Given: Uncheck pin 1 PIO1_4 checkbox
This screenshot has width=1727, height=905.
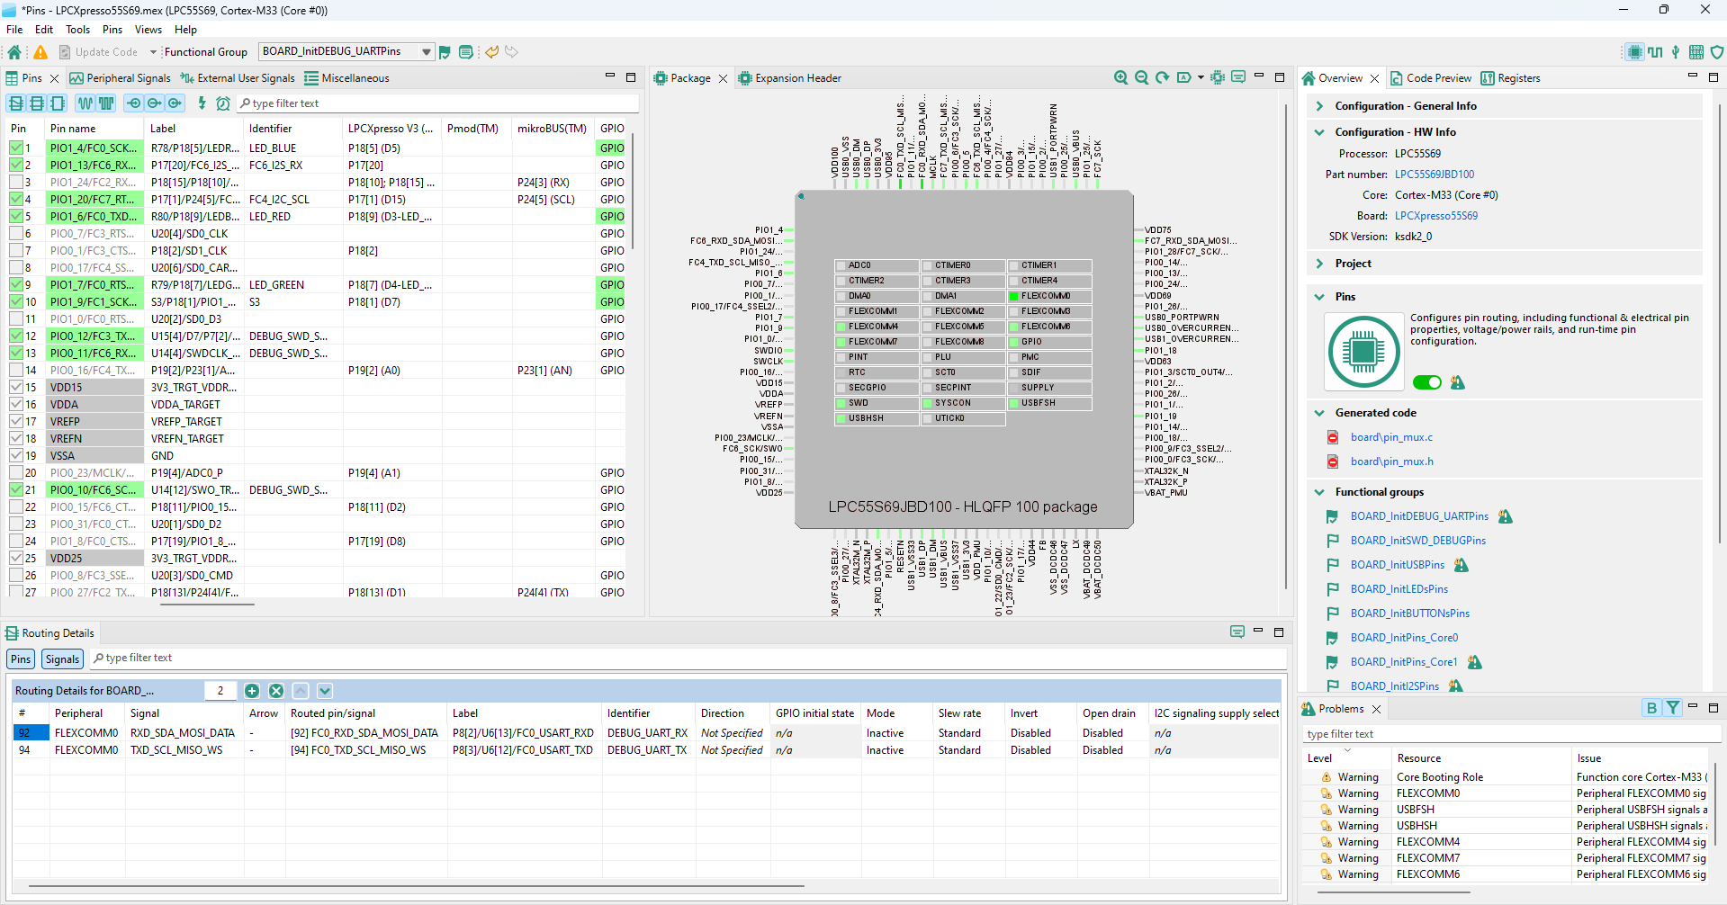Looking at the screenshot, I should point(16,148).
